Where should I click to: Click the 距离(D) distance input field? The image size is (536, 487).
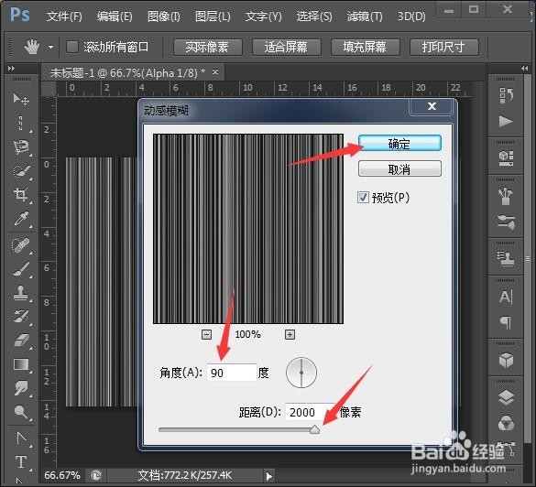[310, 412]
